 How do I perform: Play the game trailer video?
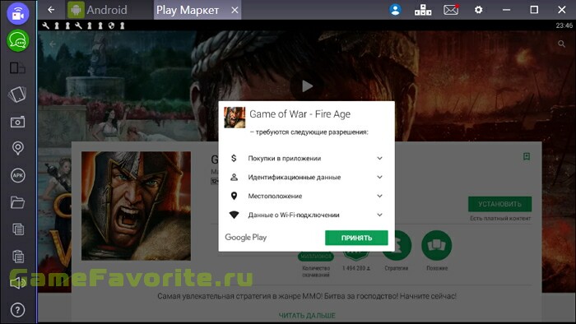pyautogui.click(x=307, y=86)
